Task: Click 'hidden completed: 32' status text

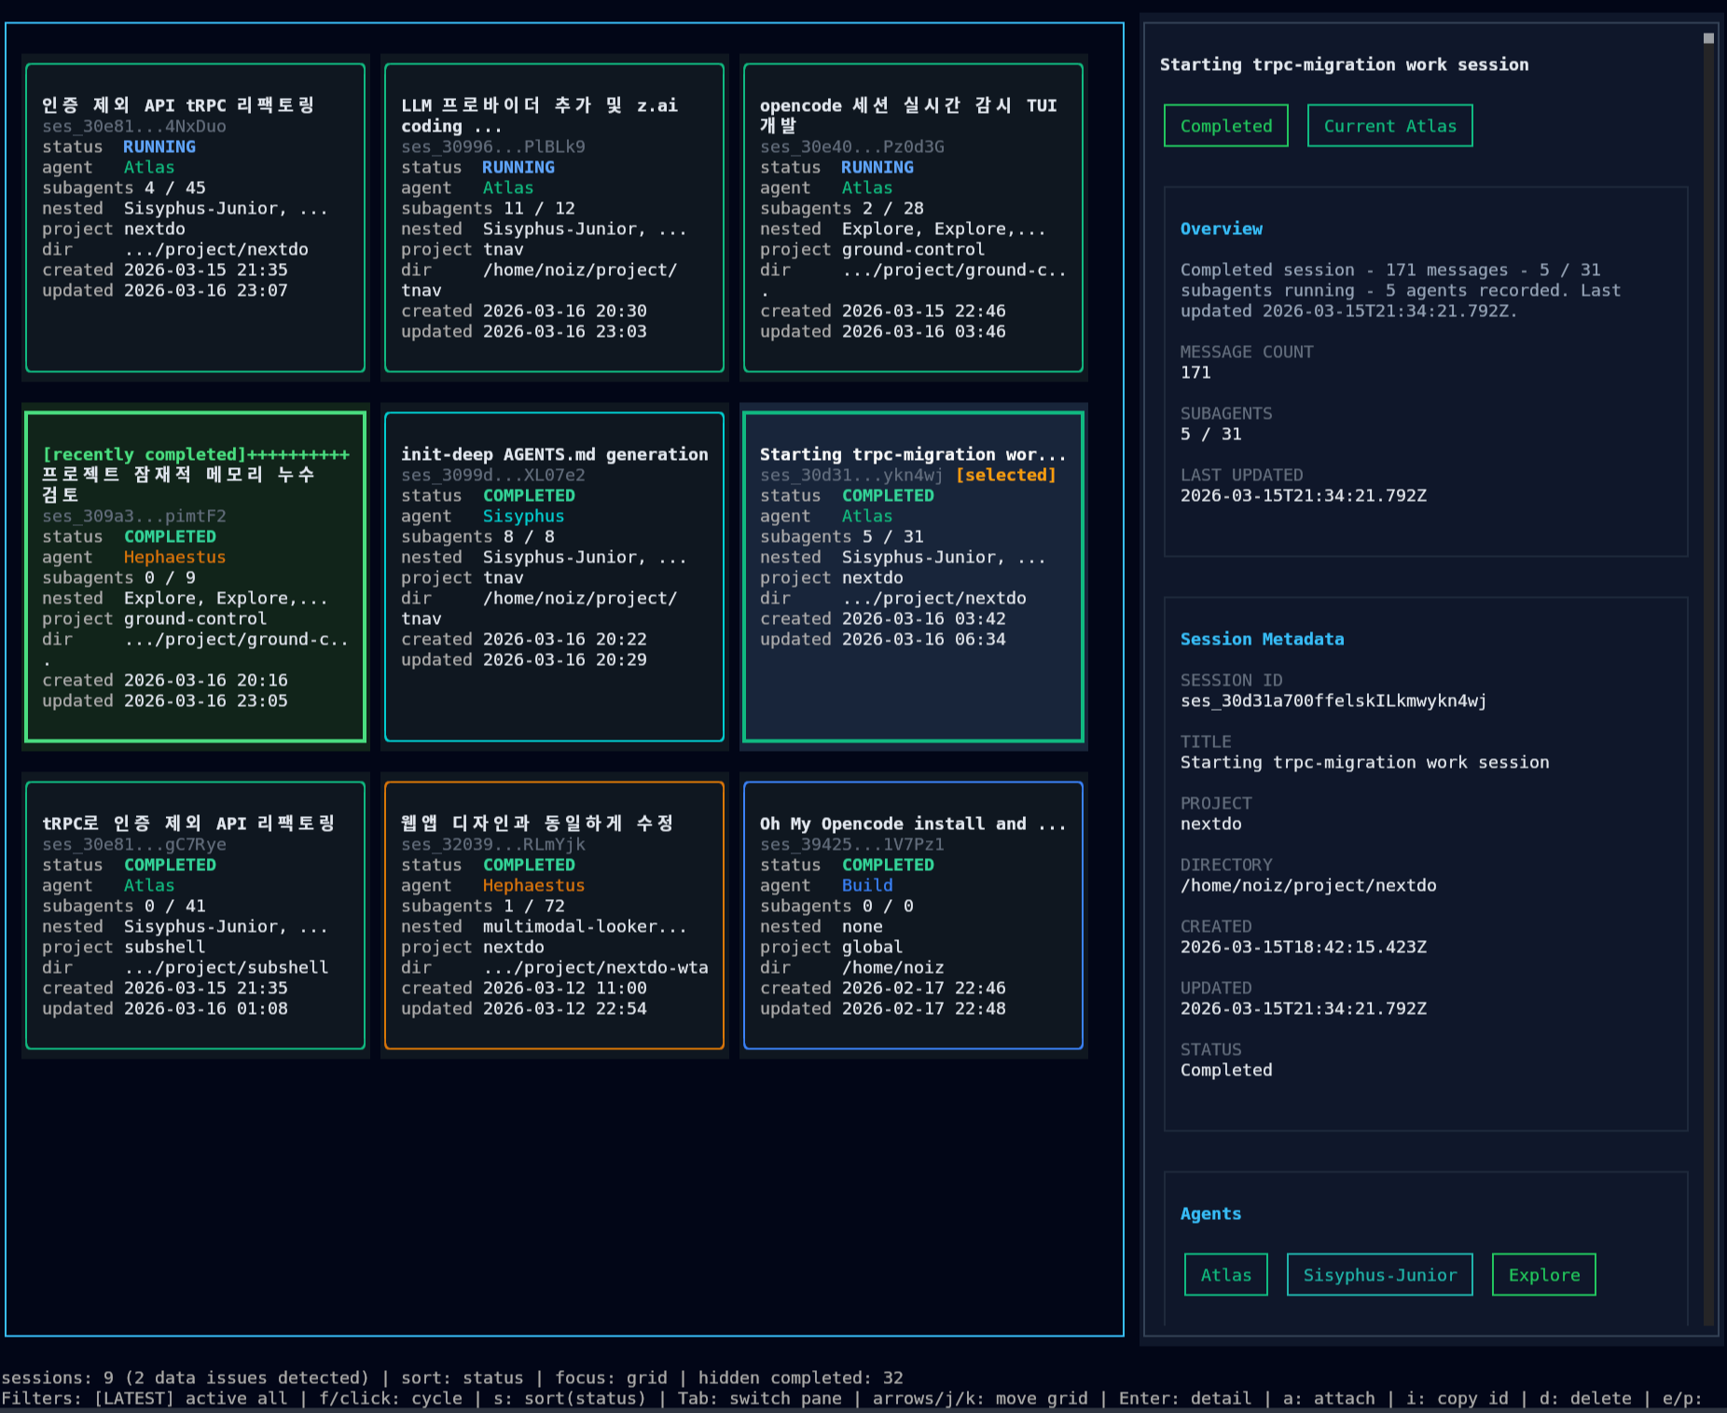Action: pos(801,1378)
